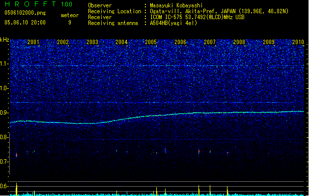This screenshot has height=196, width=309.
Task: Click the 0.8 kHz axis tick label
Action: click(4, 137)
